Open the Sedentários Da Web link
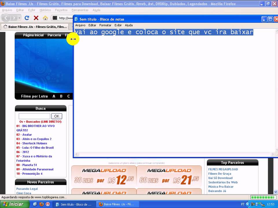The width and height of the screenshot is (278, 208). pos(223,182)
